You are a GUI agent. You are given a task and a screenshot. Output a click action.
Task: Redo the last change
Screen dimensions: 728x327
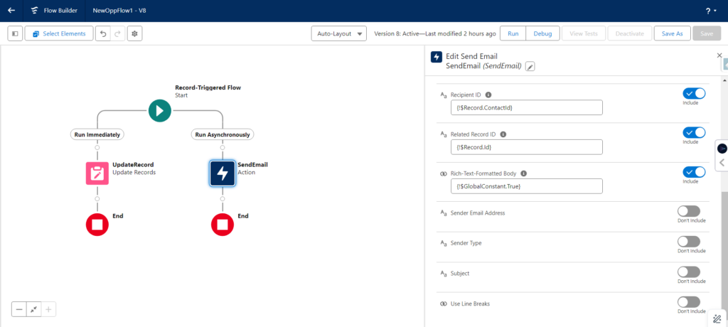pyautogui.click(x=117, y=34)
